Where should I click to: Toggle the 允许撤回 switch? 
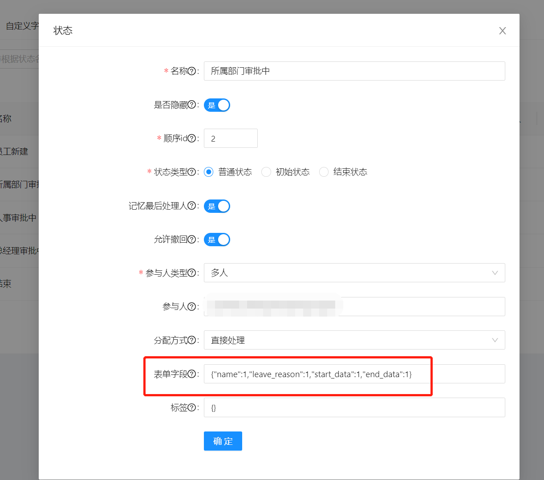(217, 240)
